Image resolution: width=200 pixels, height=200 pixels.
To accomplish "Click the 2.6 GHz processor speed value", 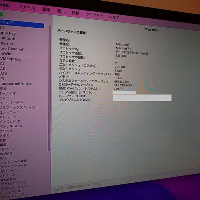I will (x=121, y=56).
